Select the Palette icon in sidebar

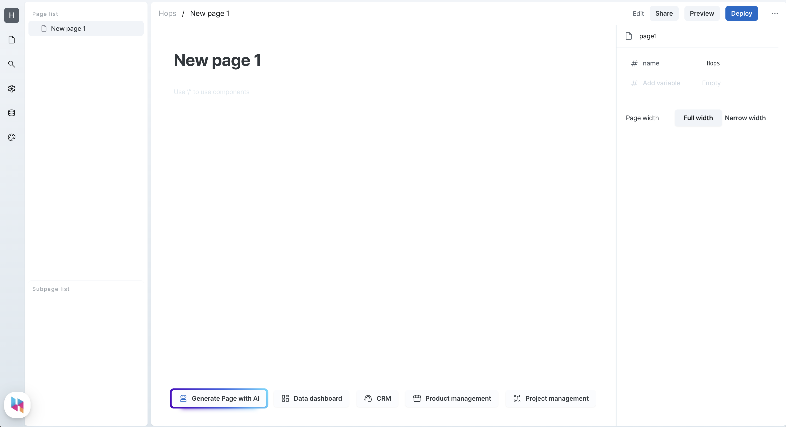click(x=11, y=137)
